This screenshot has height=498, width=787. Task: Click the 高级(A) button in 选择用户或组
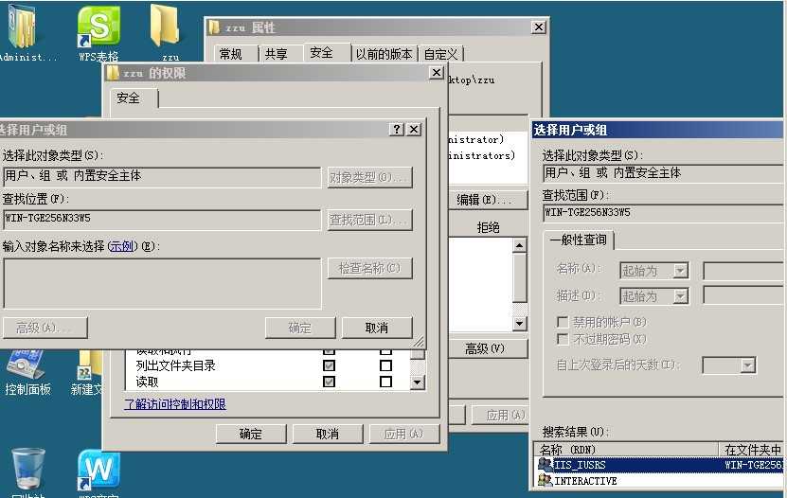click(x=45, y=328)
